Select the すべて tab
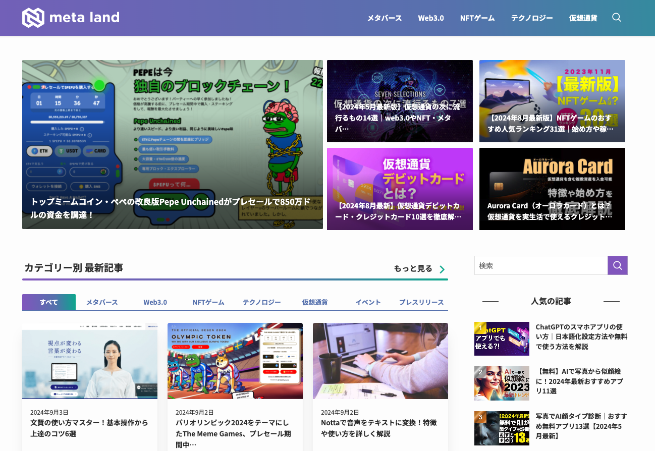 pyautogui.click(x=48, y=302)
